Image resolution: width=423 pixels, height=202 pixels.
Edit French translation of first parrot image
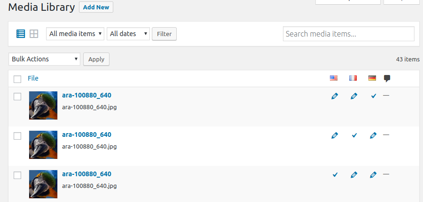[354, 96]
